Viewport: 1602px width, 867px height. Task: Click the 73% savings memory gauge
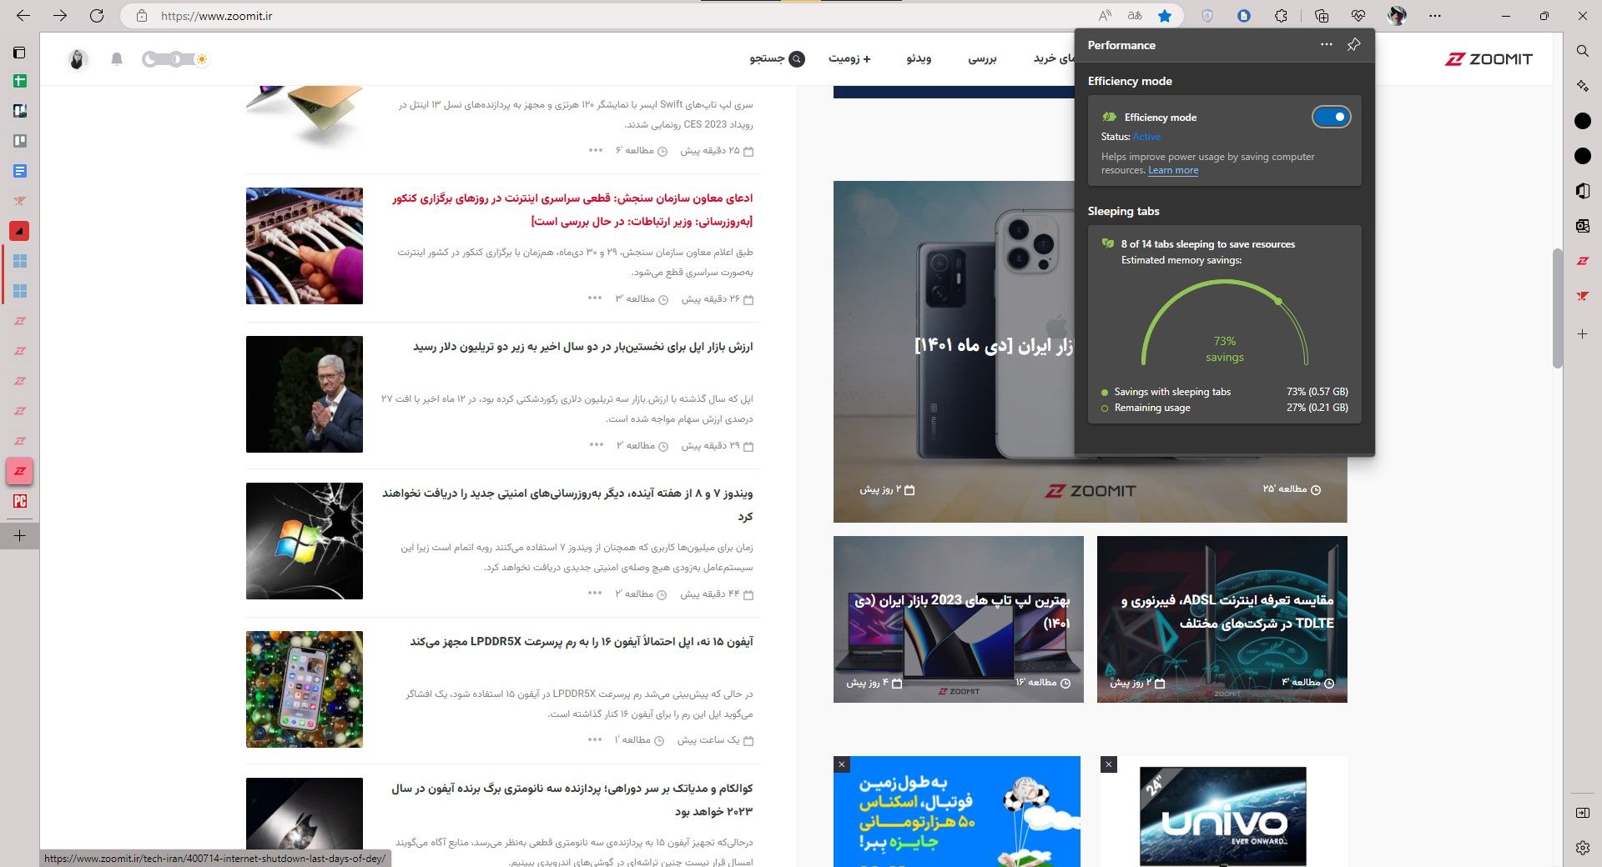(x=1224, y=324)
